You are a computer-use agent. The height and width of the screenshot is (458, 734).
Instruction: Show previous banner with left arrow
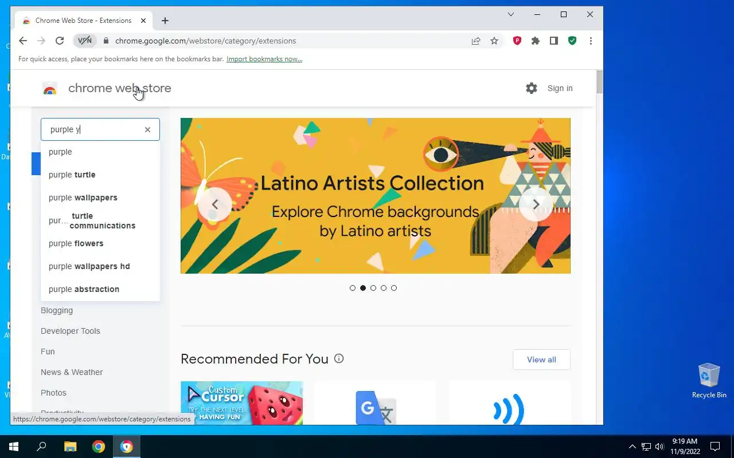(215, 204)
